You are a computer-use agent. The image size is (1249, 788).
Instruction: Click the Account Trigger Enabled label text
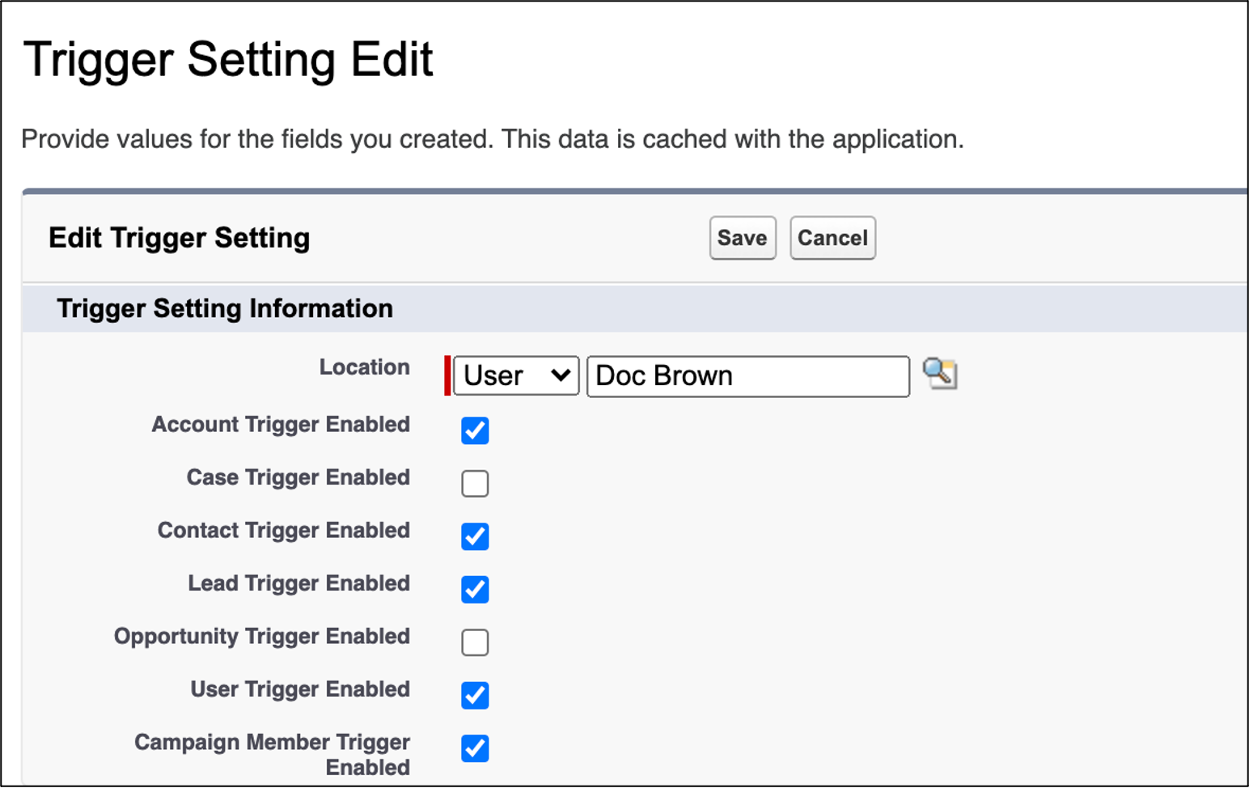coord(281,425)
